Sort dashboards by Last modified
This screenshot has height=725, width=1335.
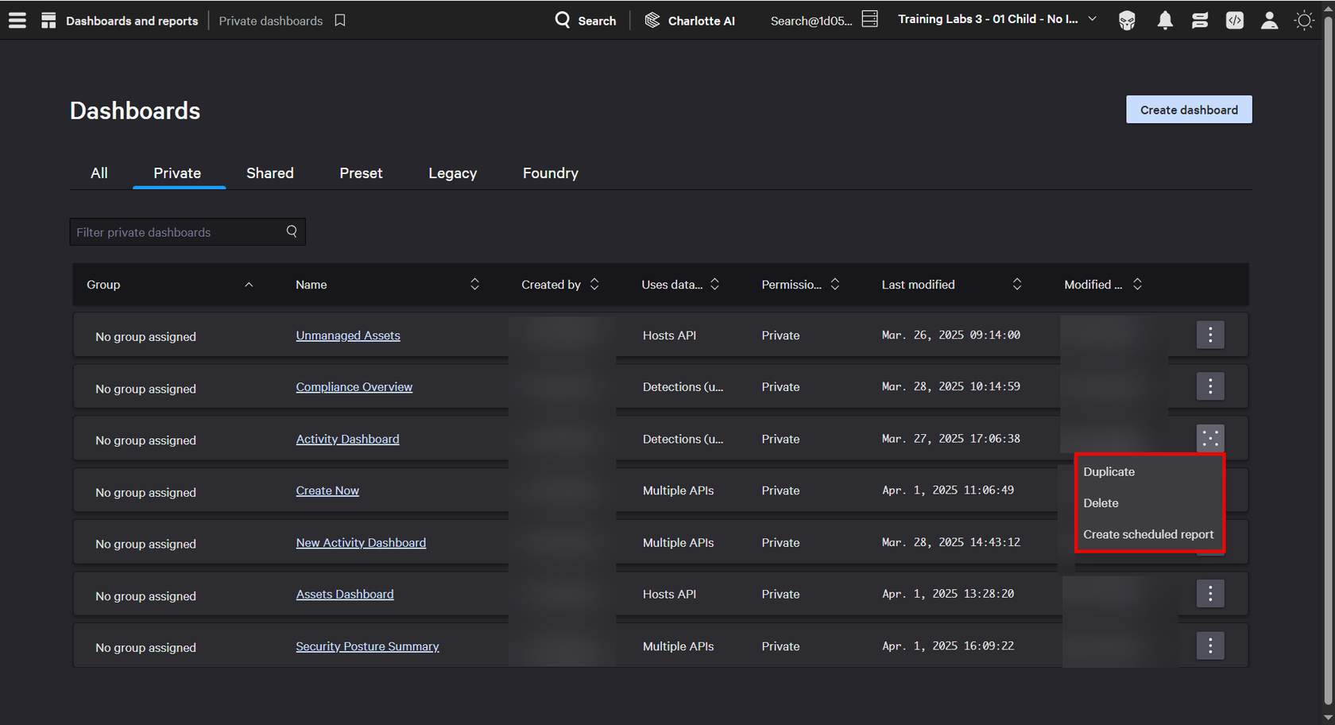pyautogui.click(x=1016, y=285)
